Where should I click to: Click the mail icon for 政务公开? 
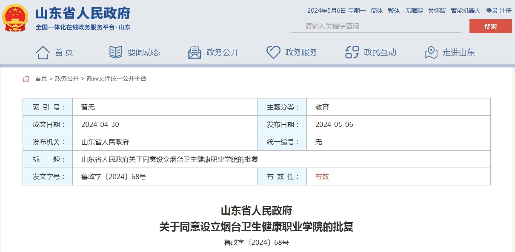(x=195, y=52)
